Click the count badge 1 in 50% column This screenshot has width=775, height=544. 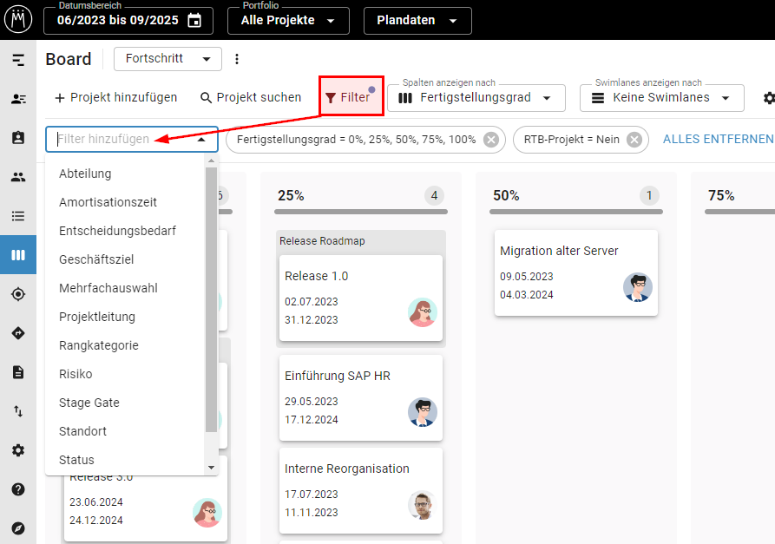click(x=649, y=196)
